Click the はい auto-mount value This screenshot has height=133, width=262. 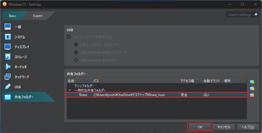(206, 95)
